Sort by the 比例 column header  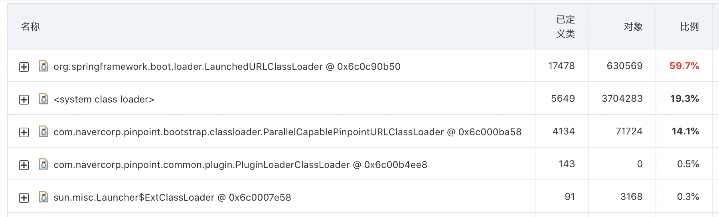pyautogui.click(x=689, y=27)
